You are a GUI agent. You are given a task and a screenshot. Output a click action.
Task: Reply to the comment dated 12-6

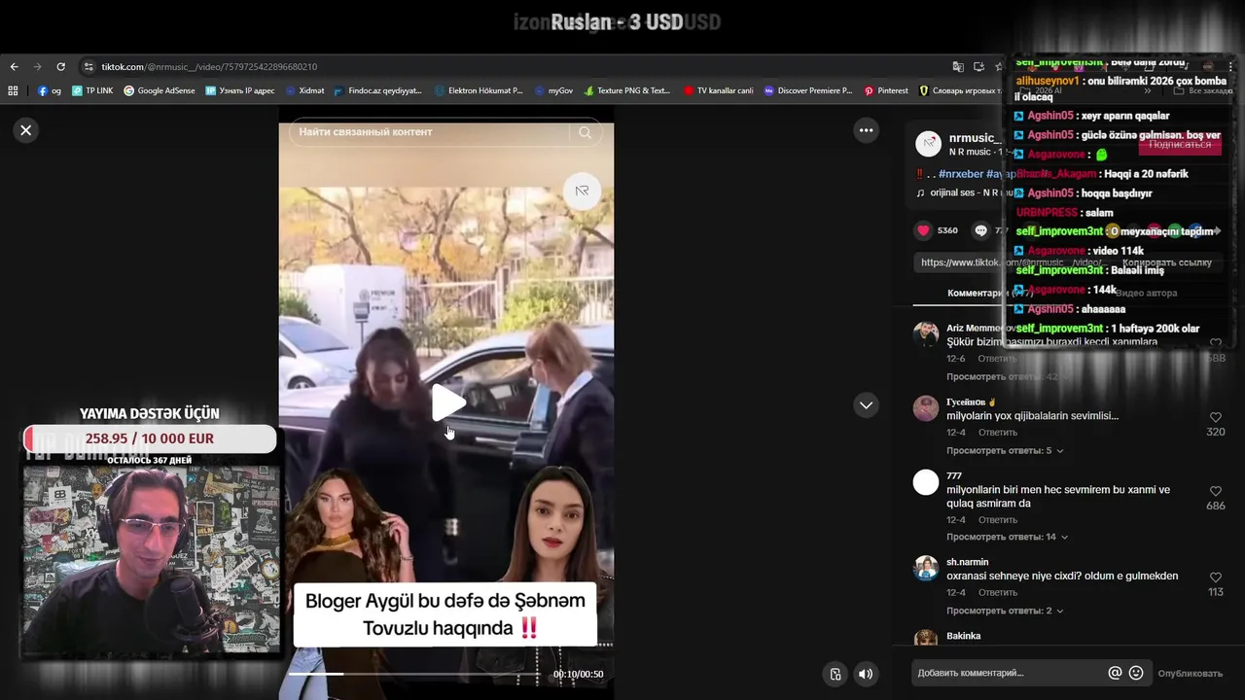[x=997, y=358]
